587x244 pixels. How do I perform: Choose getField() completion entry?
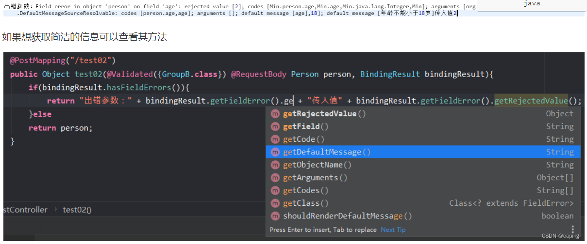click(423, 126)
